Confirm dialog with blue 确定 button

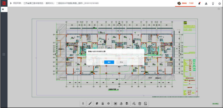109,62
